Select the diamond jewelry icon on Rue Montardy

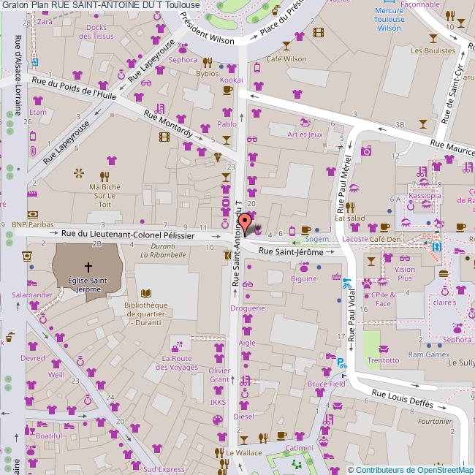[x=217, y=156]
